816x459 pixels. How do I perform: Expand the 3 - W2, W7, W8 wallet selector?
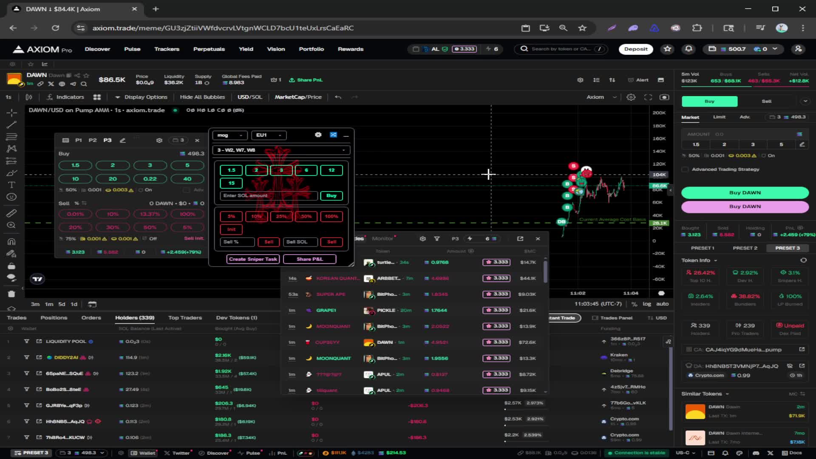[281, 150]
